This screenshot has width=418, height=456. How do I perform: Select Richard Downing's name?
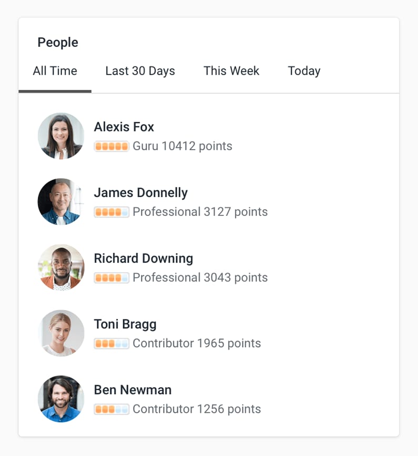[143, 258]
